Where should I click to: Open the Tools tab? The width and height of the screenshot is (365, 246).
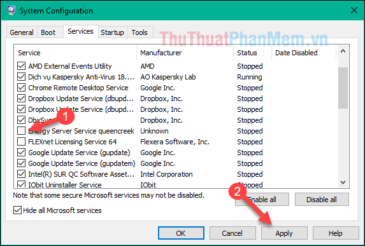140,32
